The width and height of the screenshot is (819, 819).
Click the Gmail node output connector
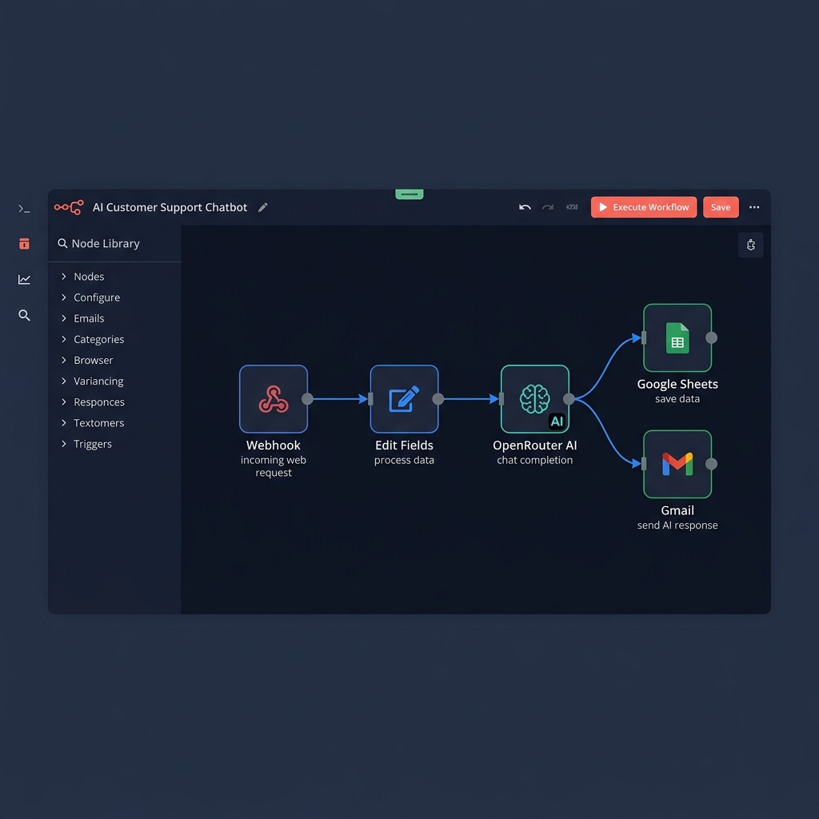[711, 464]
